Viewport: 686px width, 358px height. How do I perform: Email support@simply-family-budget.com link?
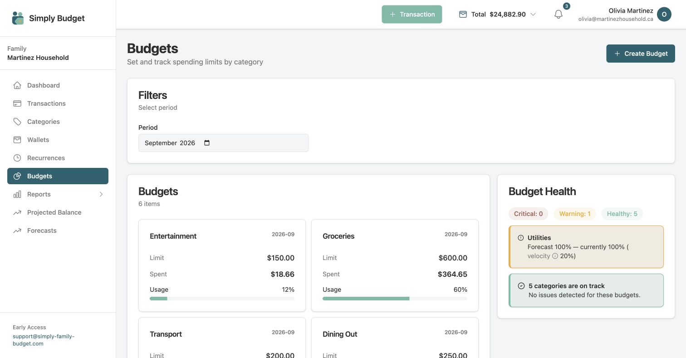43,340
